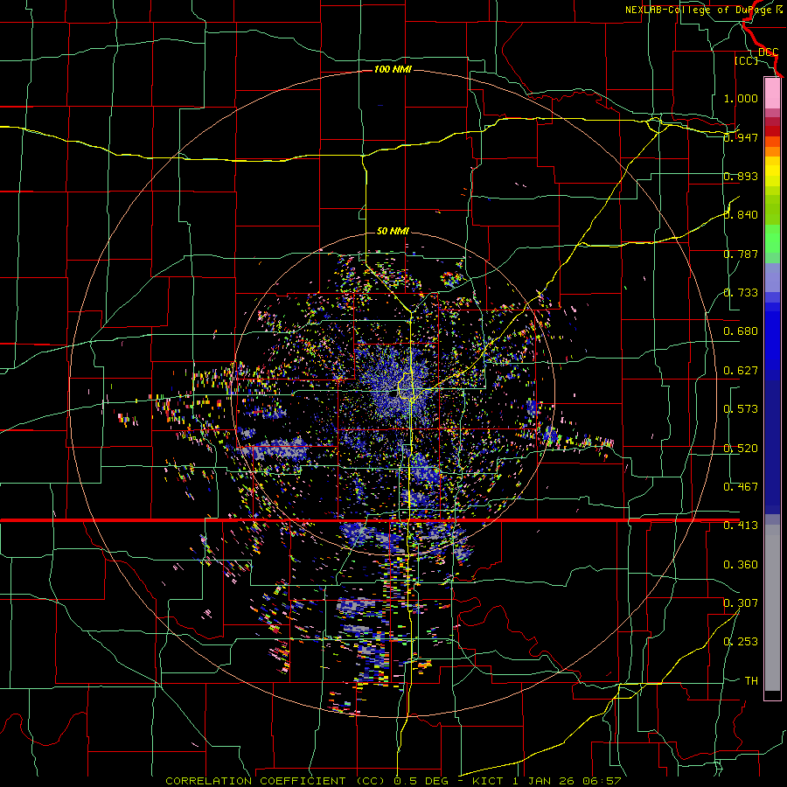Click the 0.307 scale value
The image size is (787, 787).
click(741, 603)
